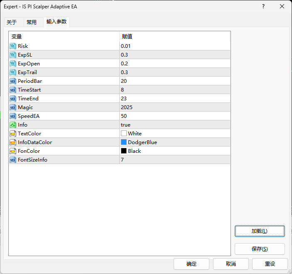The width and height of the screenshot is (292, 274).
Task: Click the PeriodBar integer icon
Action: (12, 81)
